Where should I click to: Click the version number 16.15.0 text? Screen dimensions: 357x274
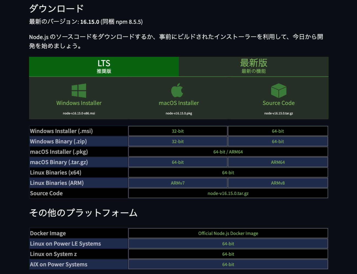pos(90,22)
